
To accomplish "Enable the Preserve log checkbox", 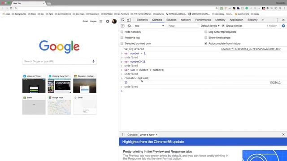I will click(x=122, y=38).
